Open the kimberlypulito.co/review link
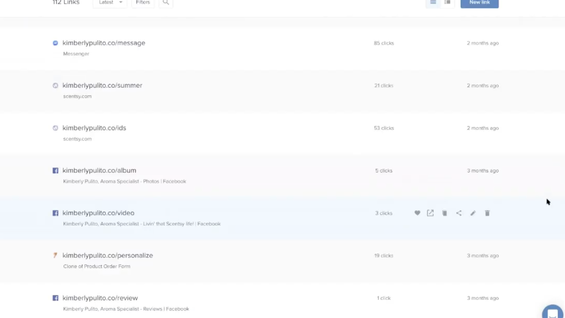The height and width of the screenshot is (318, 565). tap(100, 298)
